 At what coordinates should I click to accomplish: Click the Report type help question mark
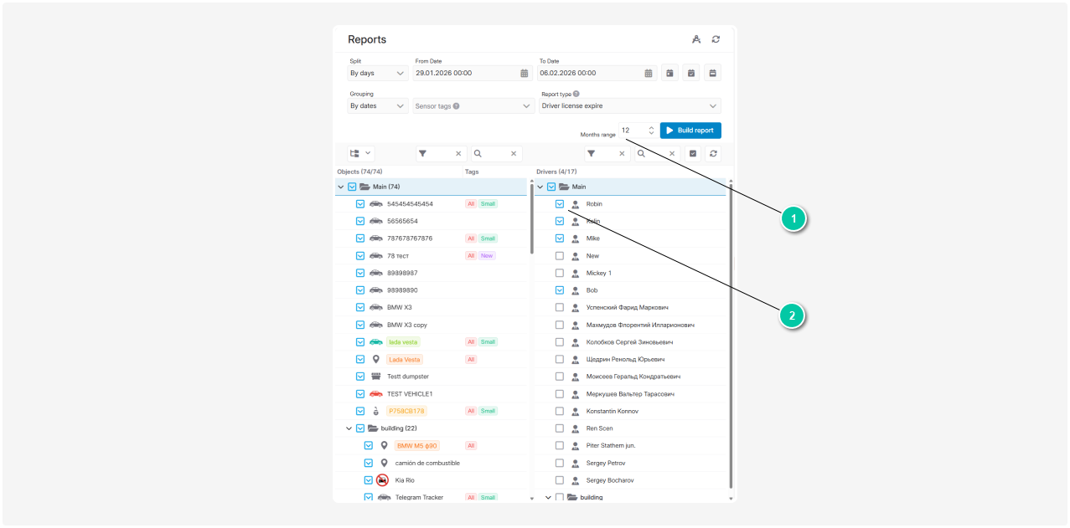click(x=576, y=95)
